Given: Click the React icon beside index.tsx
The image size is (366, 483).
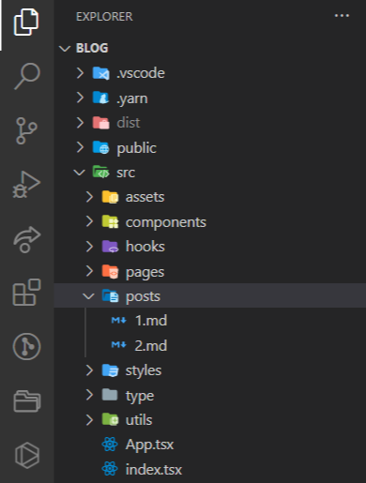Looking at the screenshot, I should point(110,469).
